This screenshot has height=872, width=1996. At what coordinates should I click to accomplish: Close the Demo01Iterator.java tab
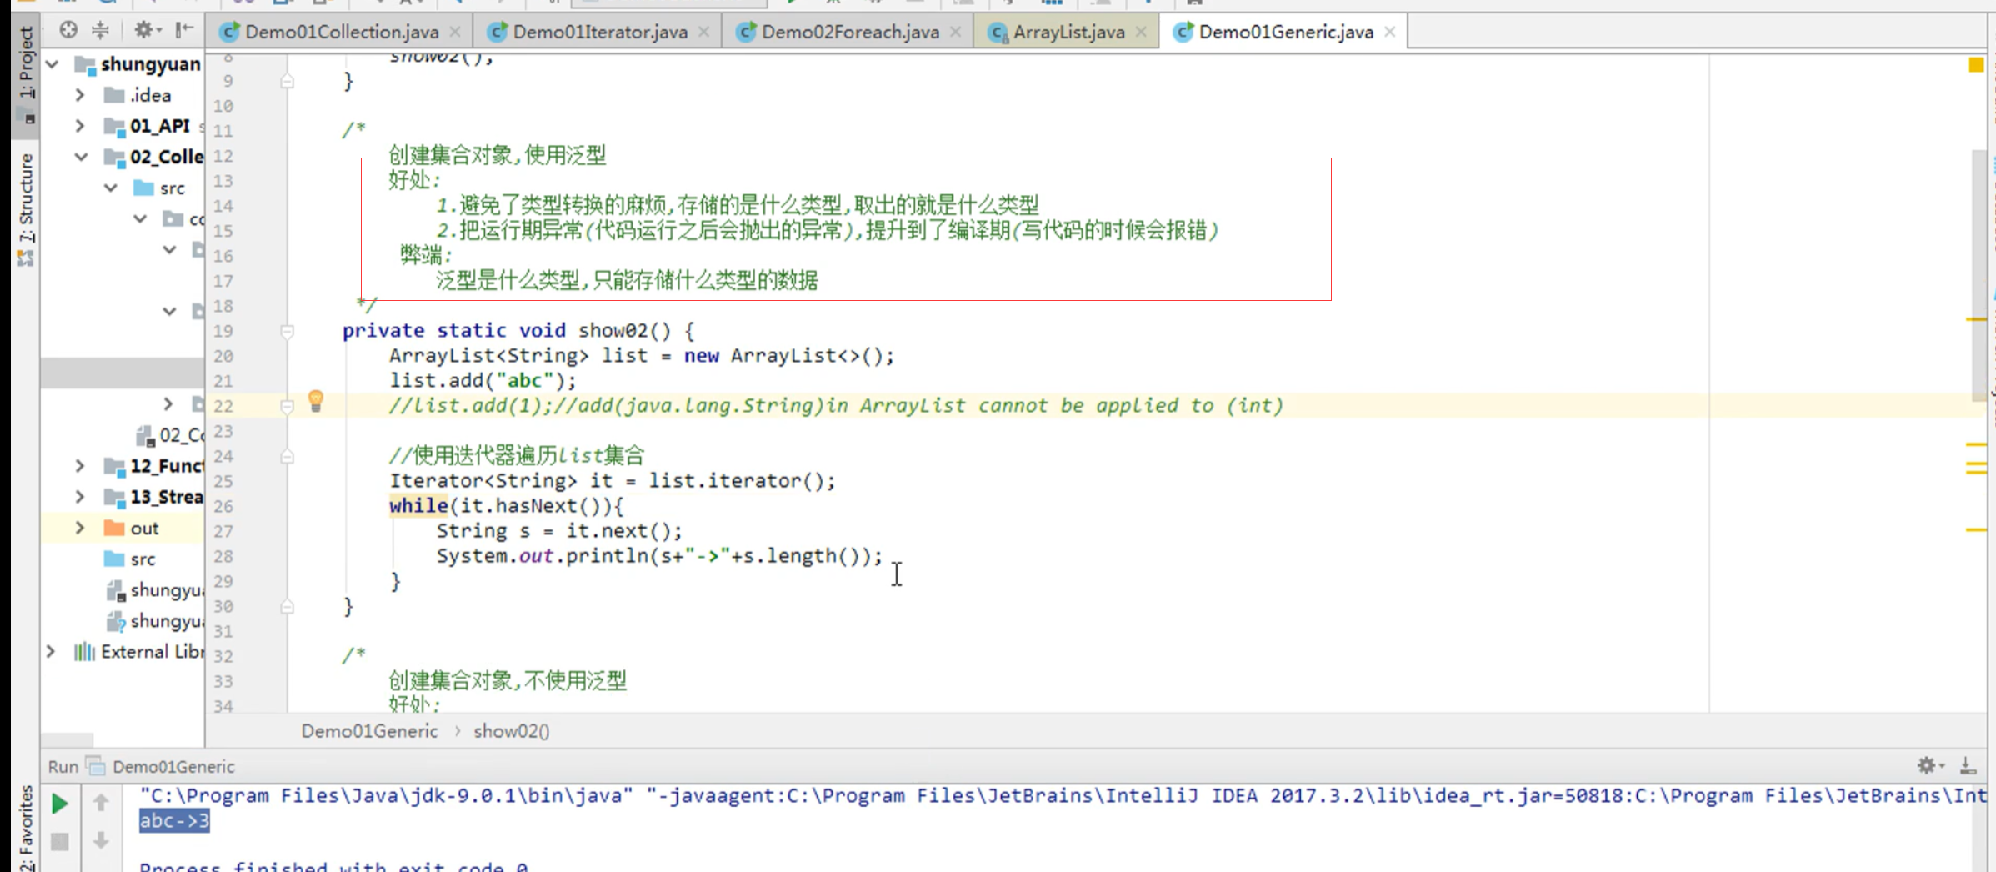(x=704, y=32)
